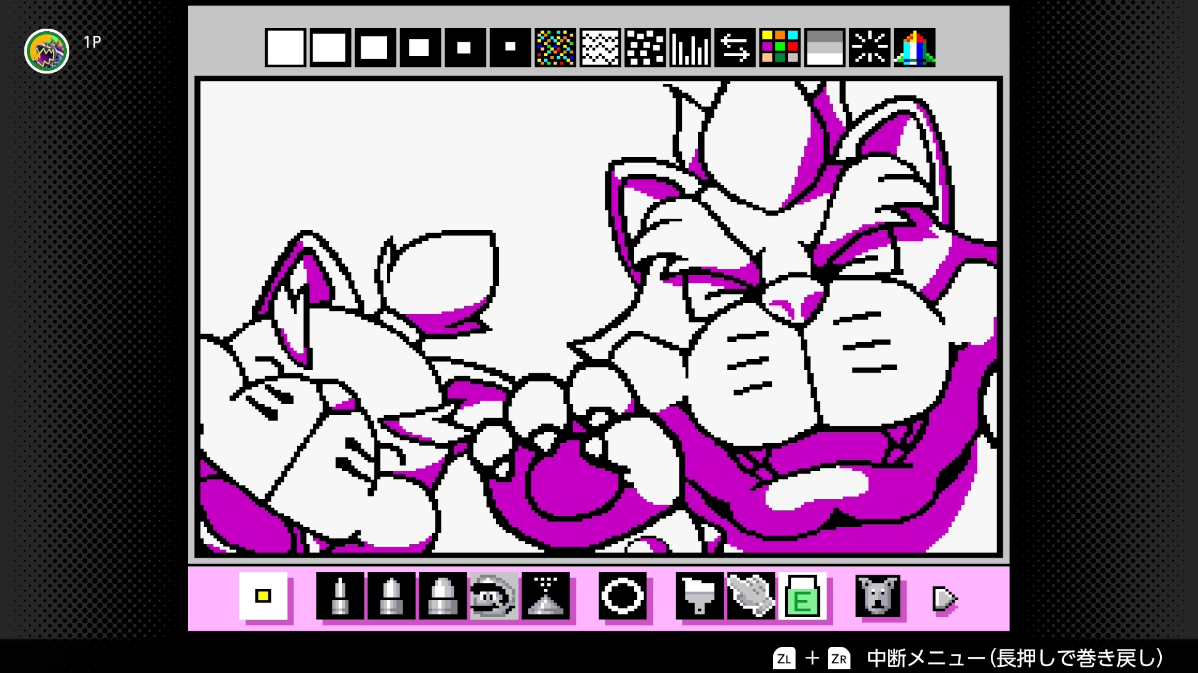1198x673 pixels.
Task: Select the gray gradient fade effect
Action: pyautogui.click(x=824, y=48)
